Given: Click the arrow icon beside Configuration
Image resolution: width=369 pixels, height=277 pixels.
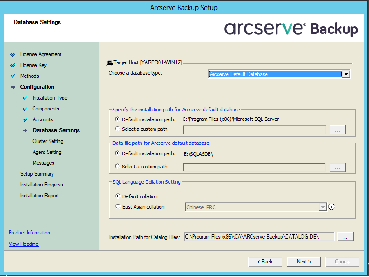Looking at the screenshot, I should 13,87.
